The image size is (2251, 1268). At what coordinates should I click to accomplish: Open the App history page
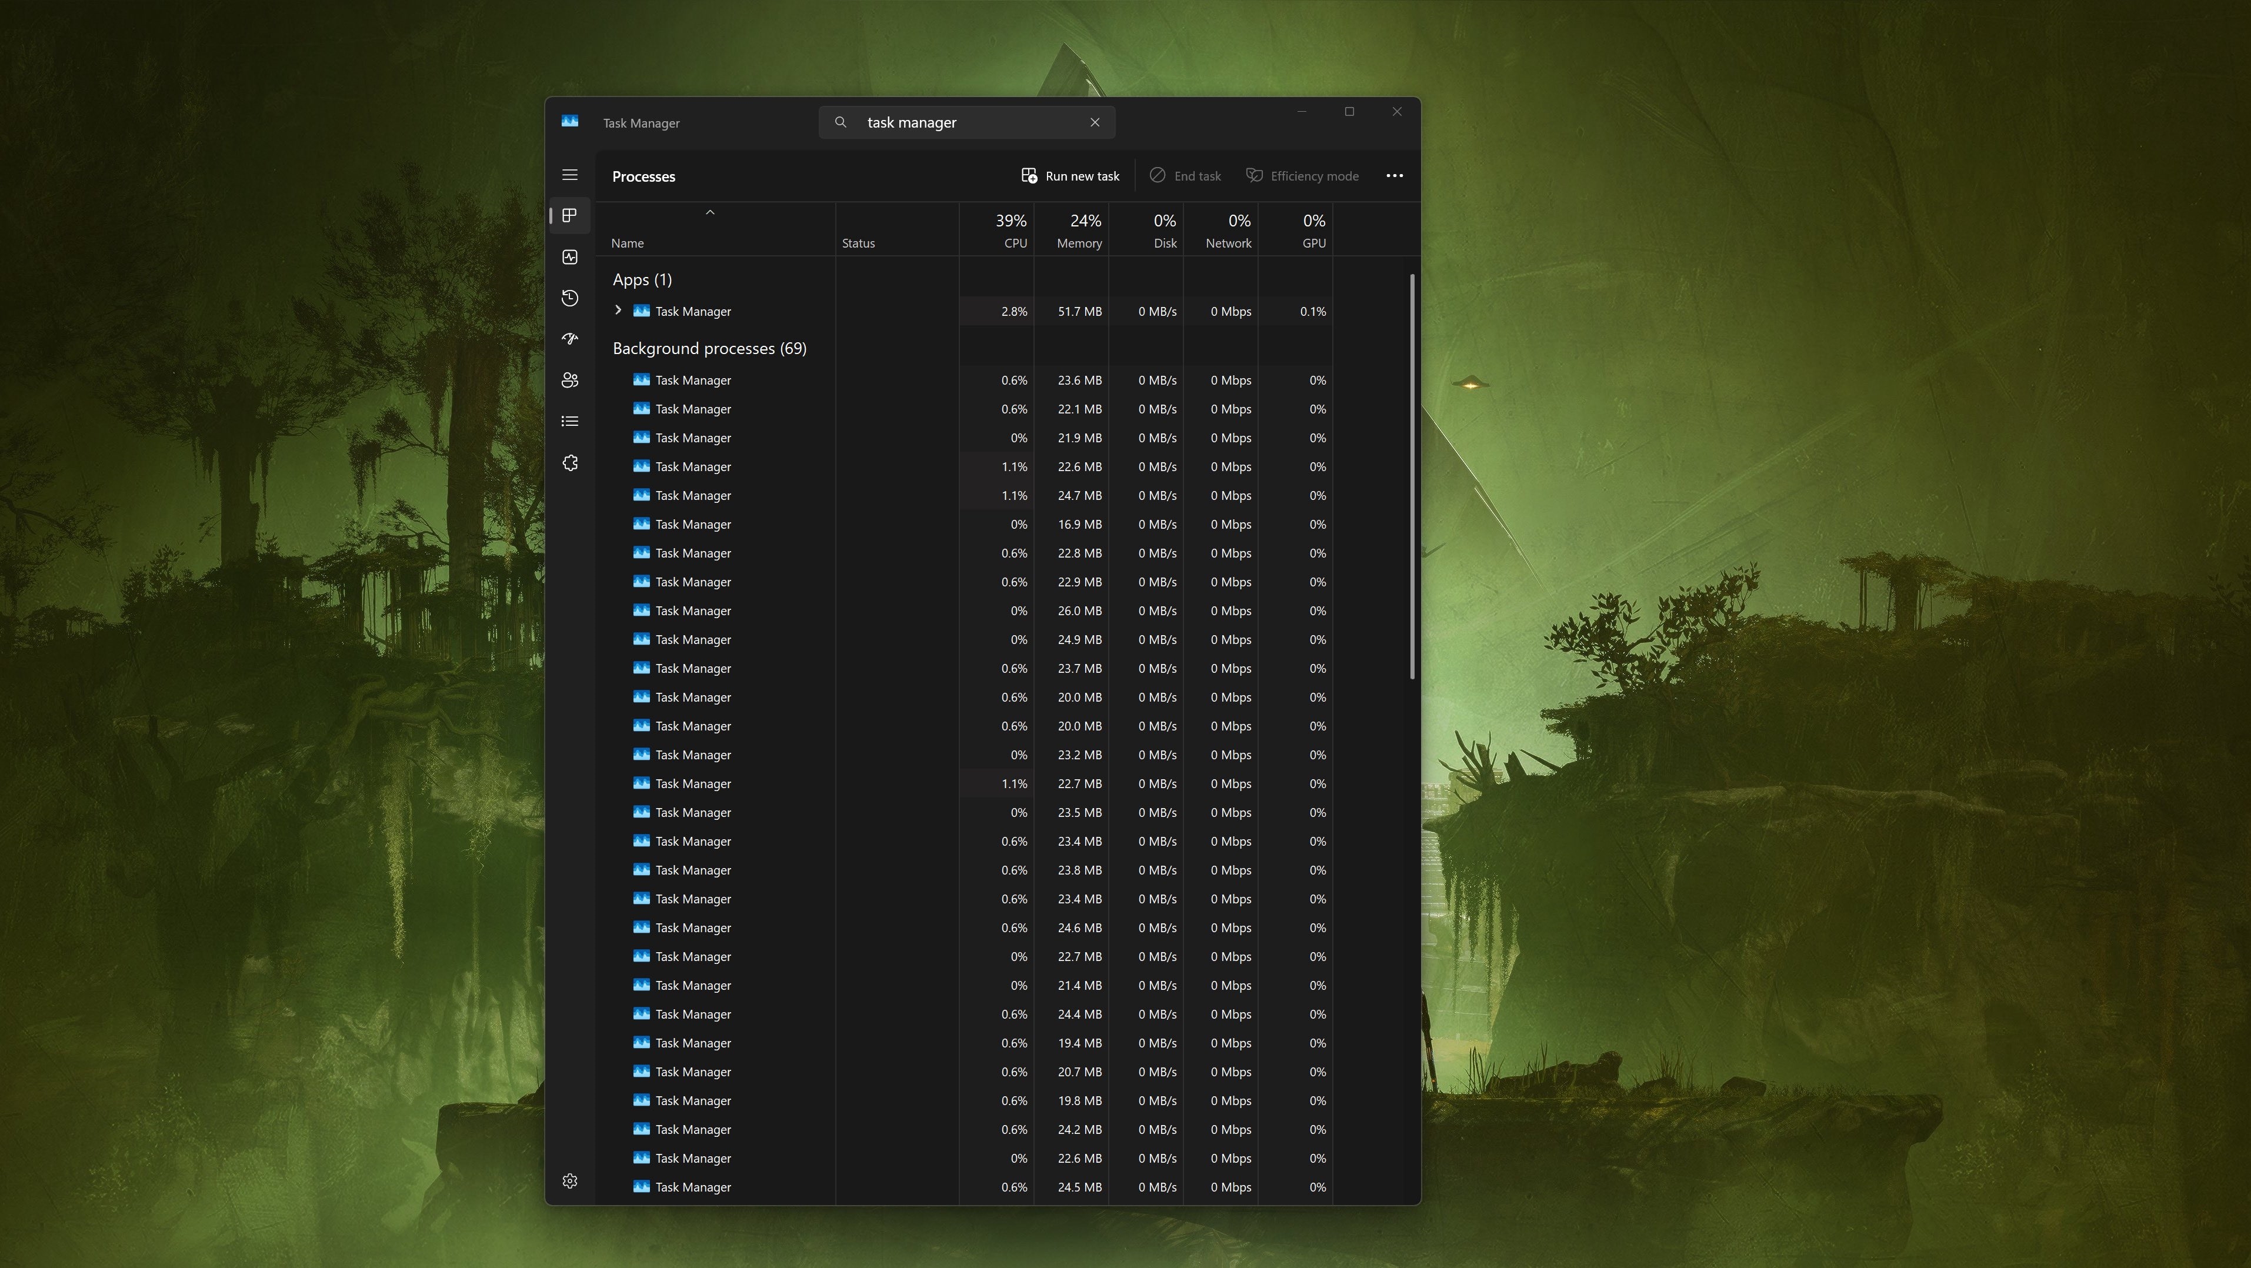click(x=570, y=298)
